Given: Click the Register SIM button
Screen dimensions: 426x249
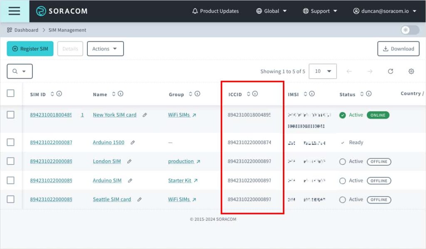Looking at the screenshot, I should coord(30,49).
